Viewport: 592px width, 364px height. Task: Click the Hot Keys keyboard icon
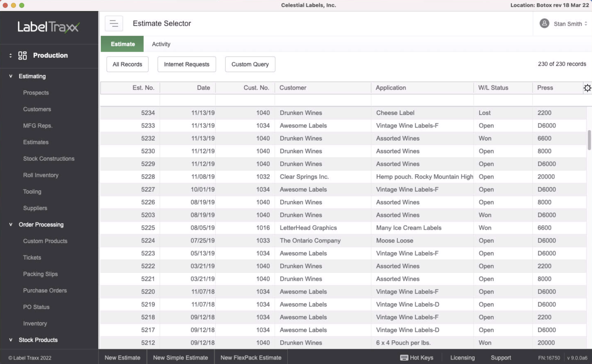404,358
